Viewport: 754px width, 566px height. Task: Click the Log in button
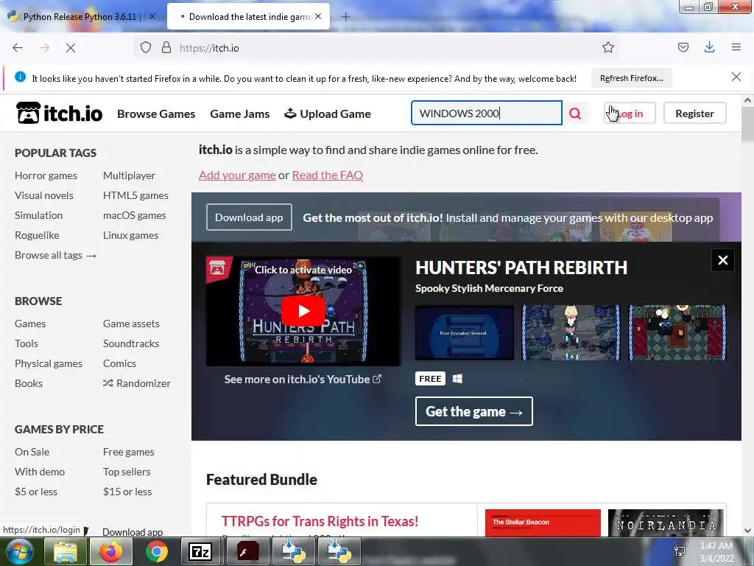pos(630,113)
